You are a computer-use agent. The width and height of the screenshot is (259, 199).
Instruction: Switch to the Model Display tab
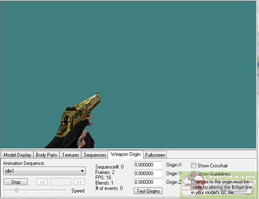point(18,155)
